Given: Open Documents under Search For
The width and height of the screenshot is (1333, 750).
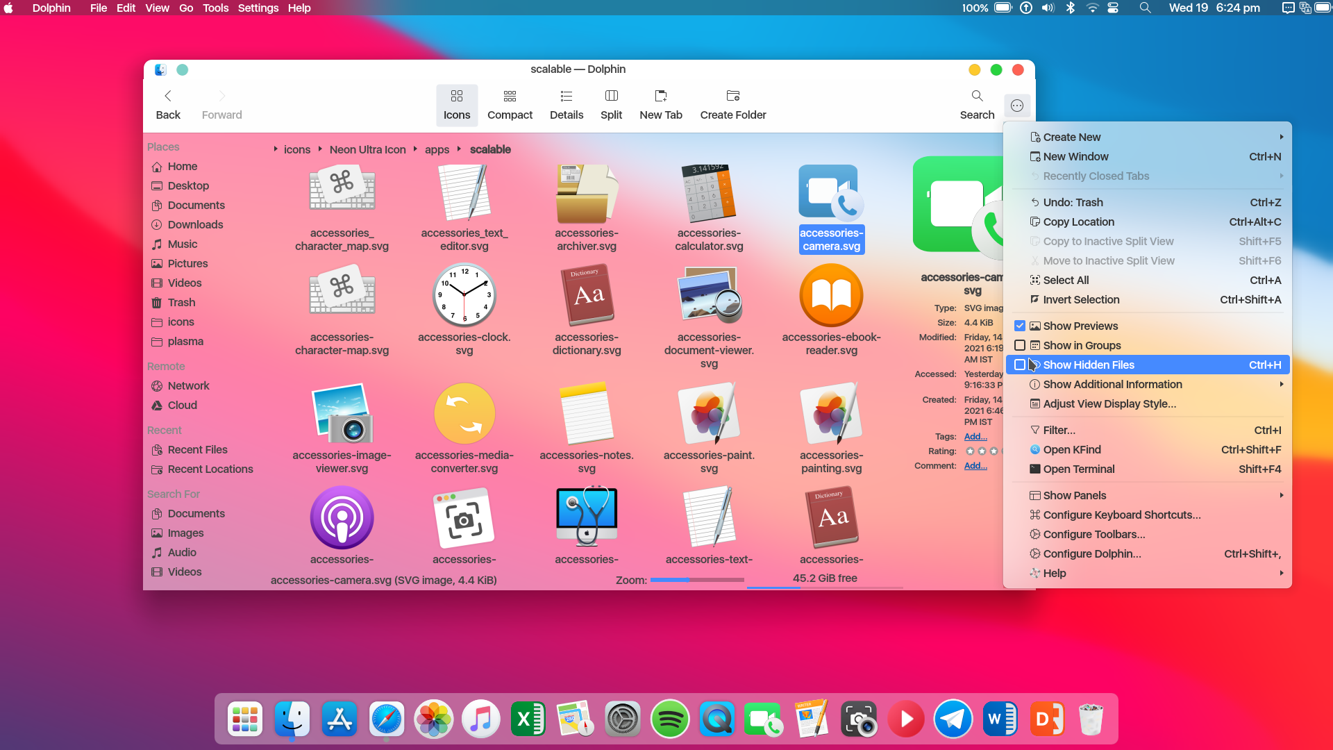Looking at the screenshot, I should (196, 514).
